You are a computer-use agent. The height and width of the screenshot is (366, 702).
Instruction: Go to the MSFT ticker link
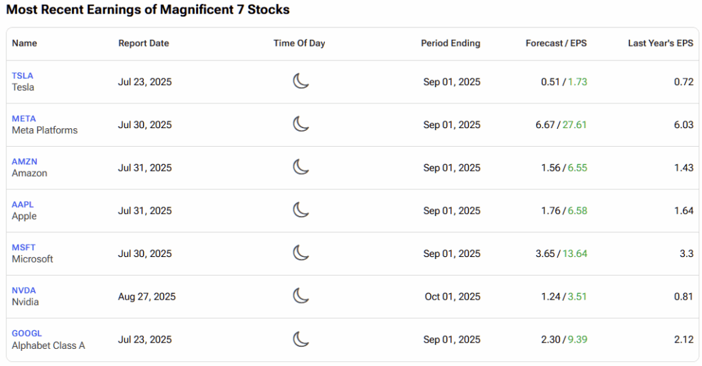(x=24, y=247)
